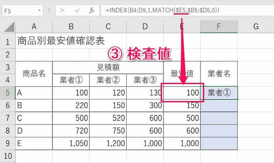Click the formula bar options dots handle

point(49,11)
